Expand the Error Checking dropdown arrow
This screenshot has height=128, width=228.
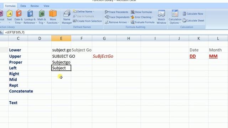coord(153,17)
